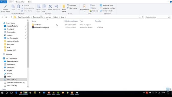Click Editar in the ribbon
This screenshot has width=172, height=97.
(93, 8)
